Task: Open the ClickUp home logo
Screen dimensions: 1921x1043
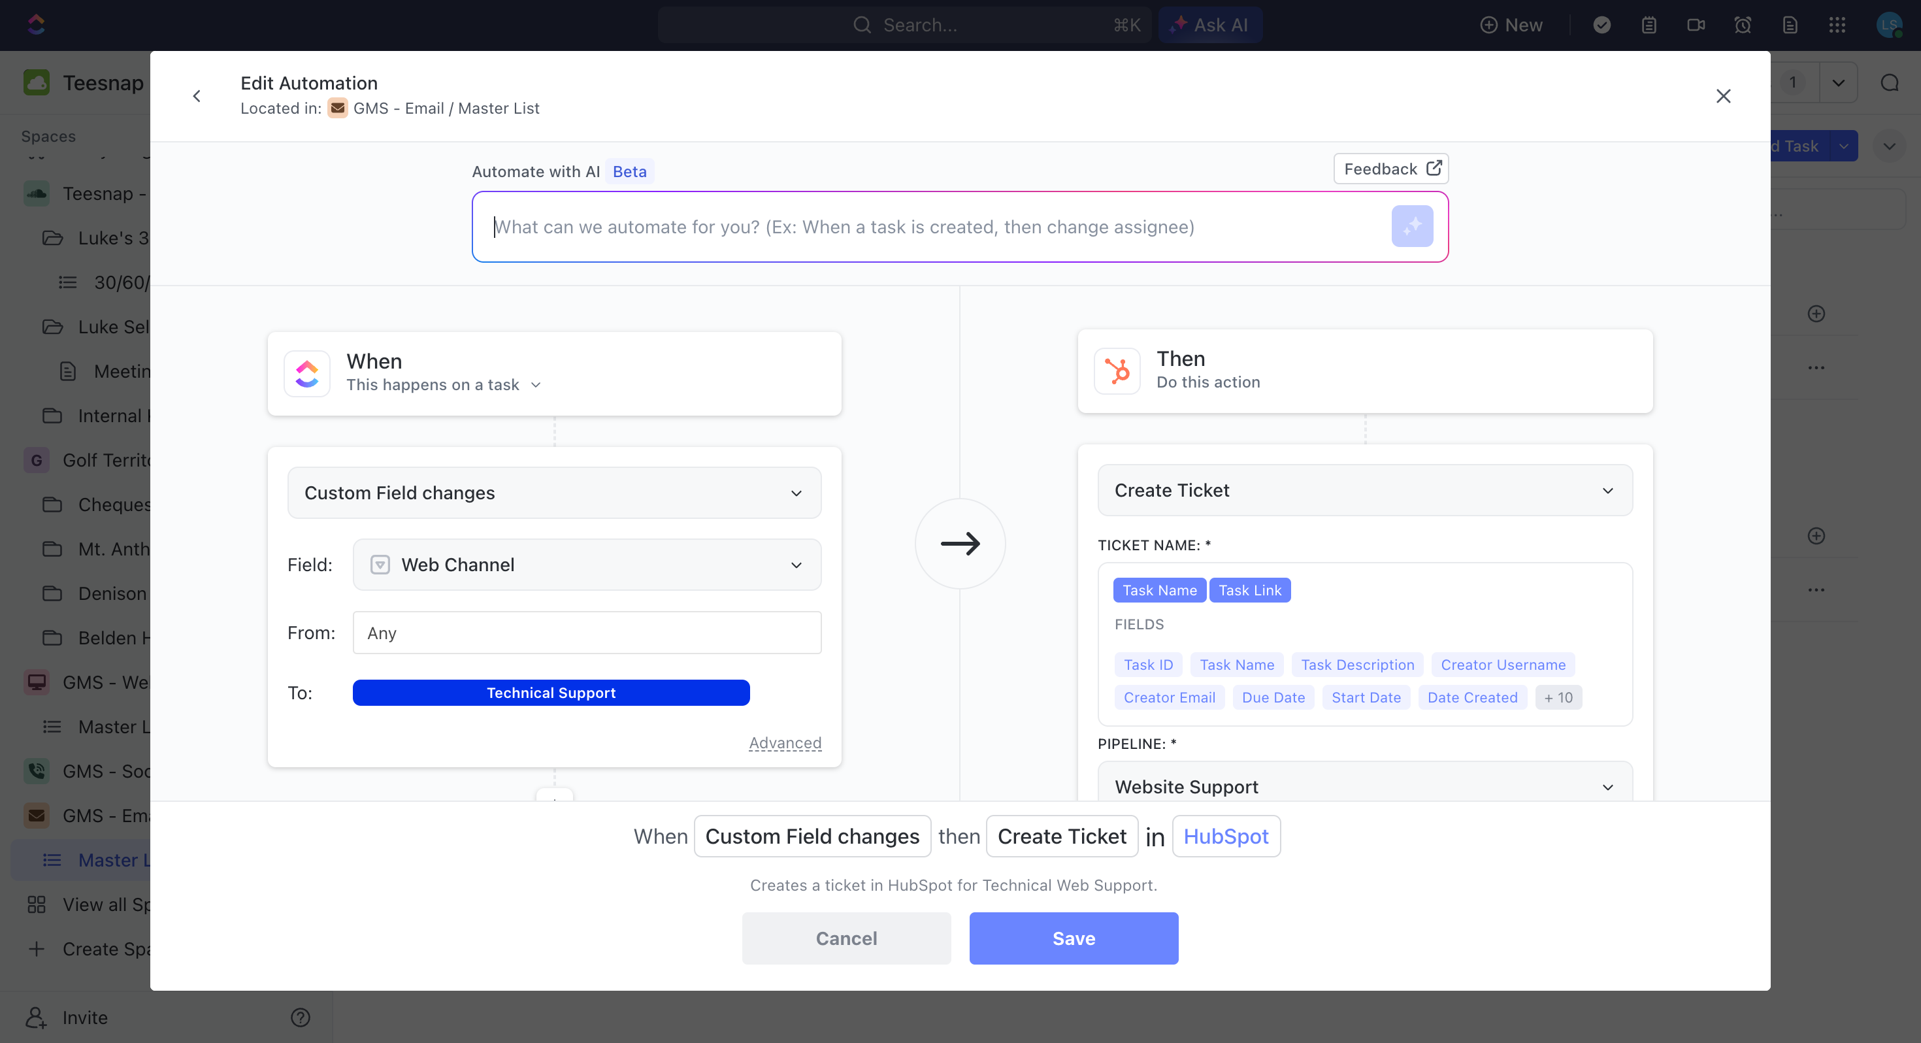Action: tap(36, 25)
